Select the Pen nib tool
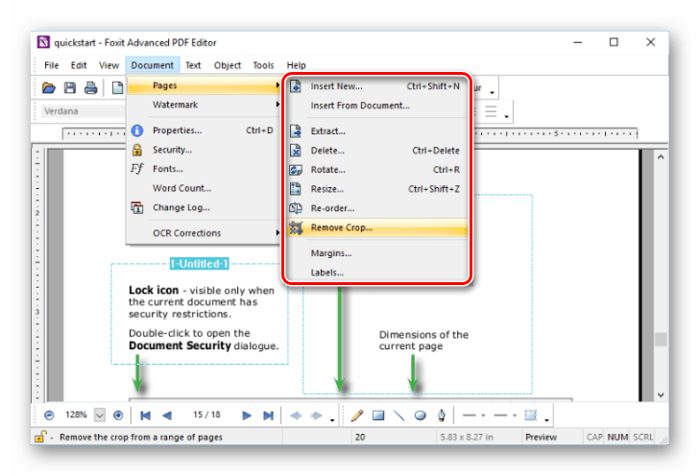The width and height of the screenshot is (700, 476). point(442,416)
